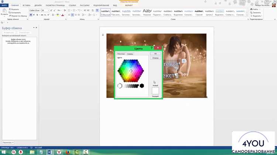This screenshot has width=277, height=155.
Task: Click the center alignment icon
Action: coord(72,15)
